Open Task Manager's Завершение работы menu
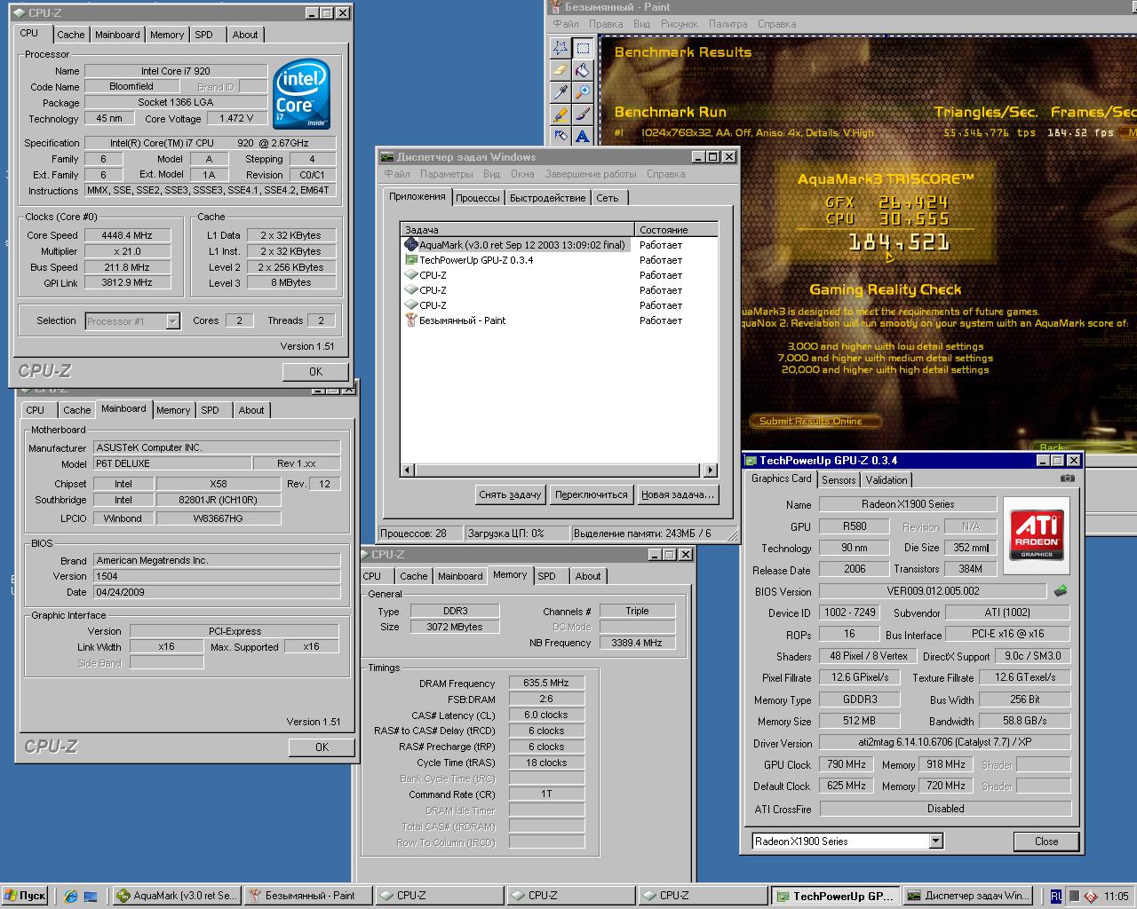The height and width of the screenshot is (909, 1137). tap(591, 174)
